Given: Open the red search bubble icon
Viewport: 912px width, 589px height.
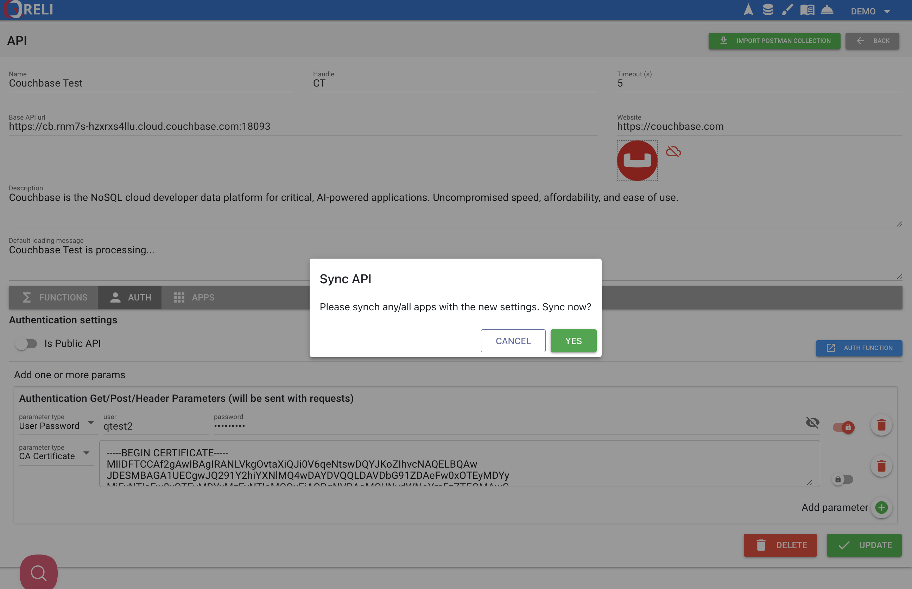Looking at the screenshot, I should (39, 572).
